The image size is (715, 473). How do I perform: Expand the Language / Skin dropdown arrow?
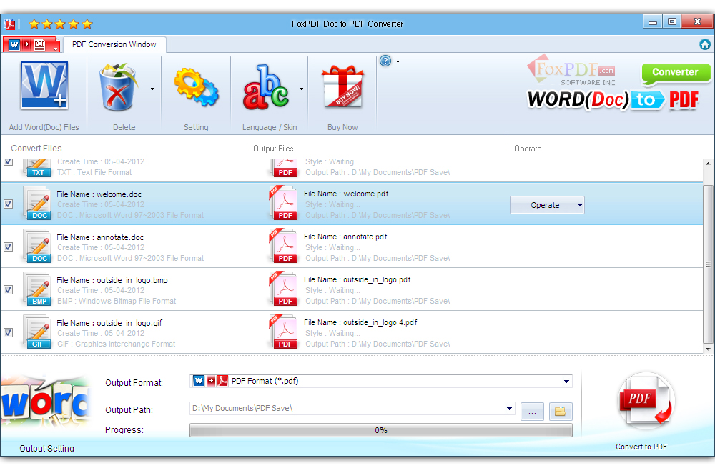pos(301,89)
